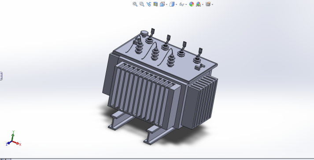Click the View Settings monitor icon
The image size is (314, 160).
208,4
